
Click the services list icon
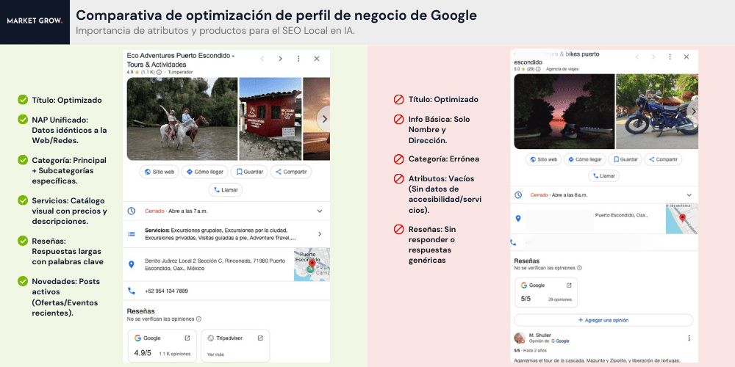pos(132,233)
